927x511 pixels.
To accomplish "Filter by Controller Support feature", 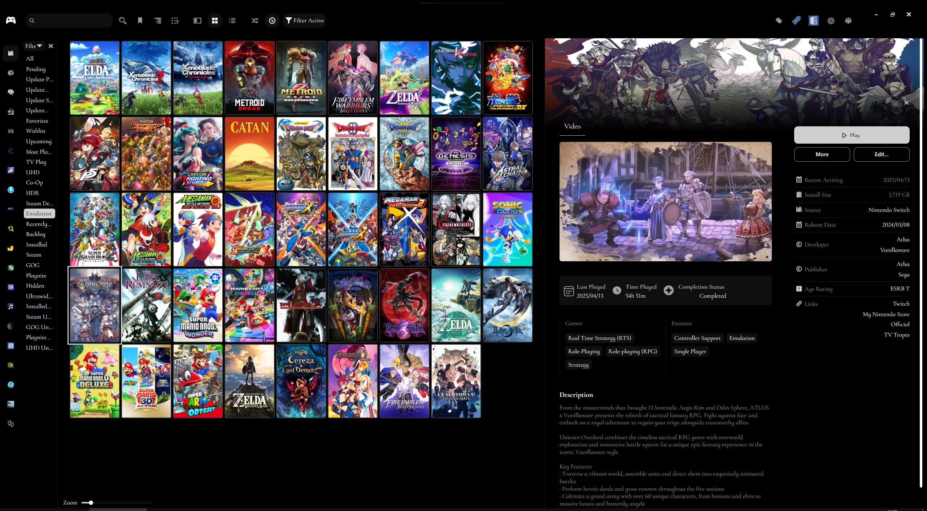I will (x=697, y=338).
